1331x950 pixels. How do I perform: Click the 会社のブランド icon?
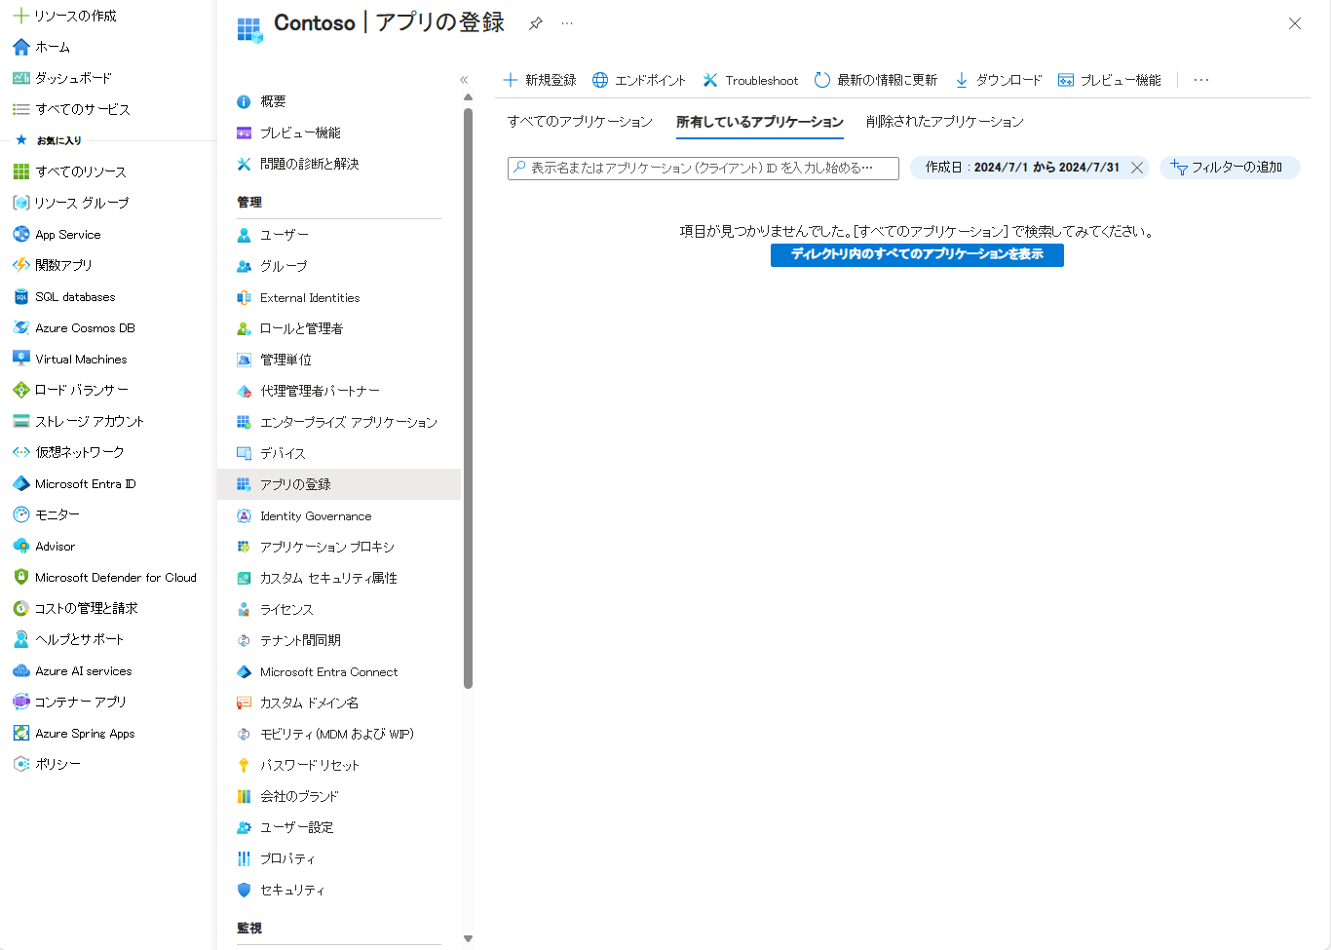(x=244, y=796)
